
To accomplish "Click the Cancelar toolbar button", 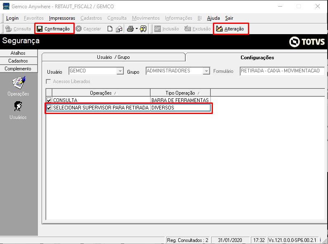I will point(88,29).
